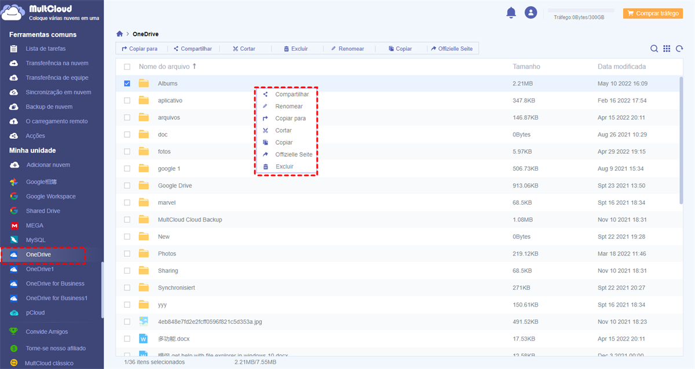The width and height of the screenshot is (695, 369).
Task: Open Lista de tarefas in sidebar
Action: pos(46,49)
